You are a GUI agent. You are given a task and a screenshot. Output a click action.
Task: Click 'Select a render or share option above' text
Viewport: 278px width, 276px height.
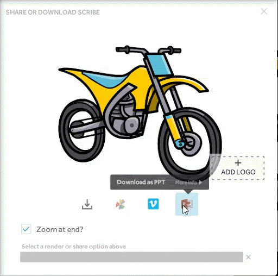(74, 247)
